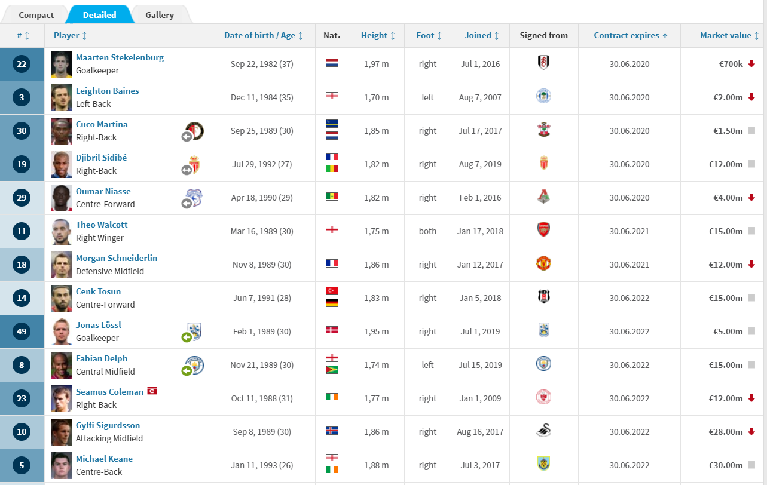This screenshot has width=767, height=485.
Task: Click the Burnley crest in Michael Keane's row
Action: [543, 464]
